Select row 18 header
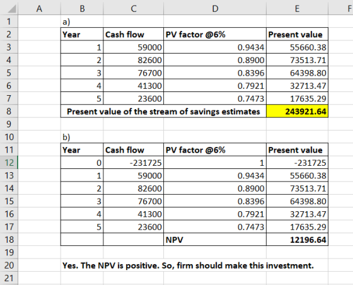The width and height of the screenshot is (353, 285). pos(9,240)
